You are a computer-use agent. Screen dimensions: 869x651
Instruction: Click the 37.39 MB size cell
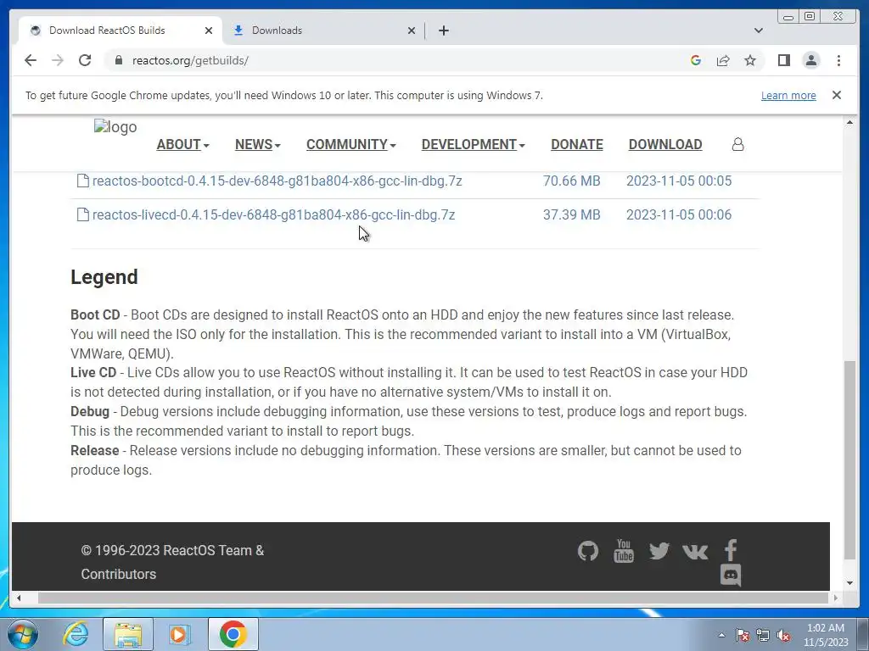pyautogui.click(x=571, y=214)
